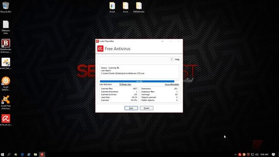
Task: Select the avast_free installer desktop icon
Action: coord(6,64)
